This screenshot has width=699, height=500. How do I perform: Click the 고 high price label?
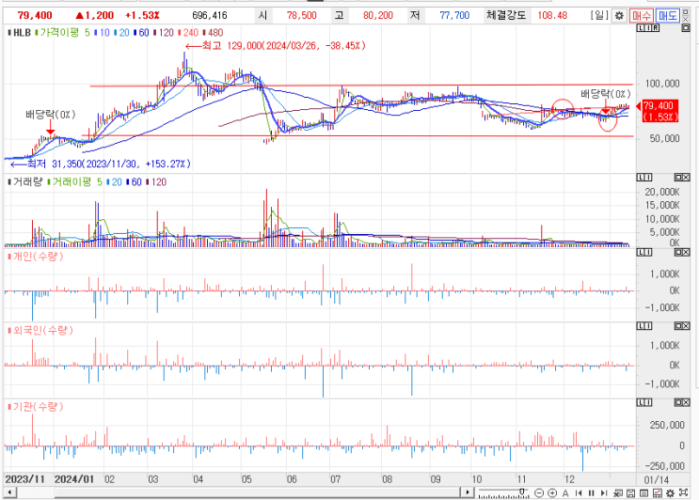coord(340,16)
